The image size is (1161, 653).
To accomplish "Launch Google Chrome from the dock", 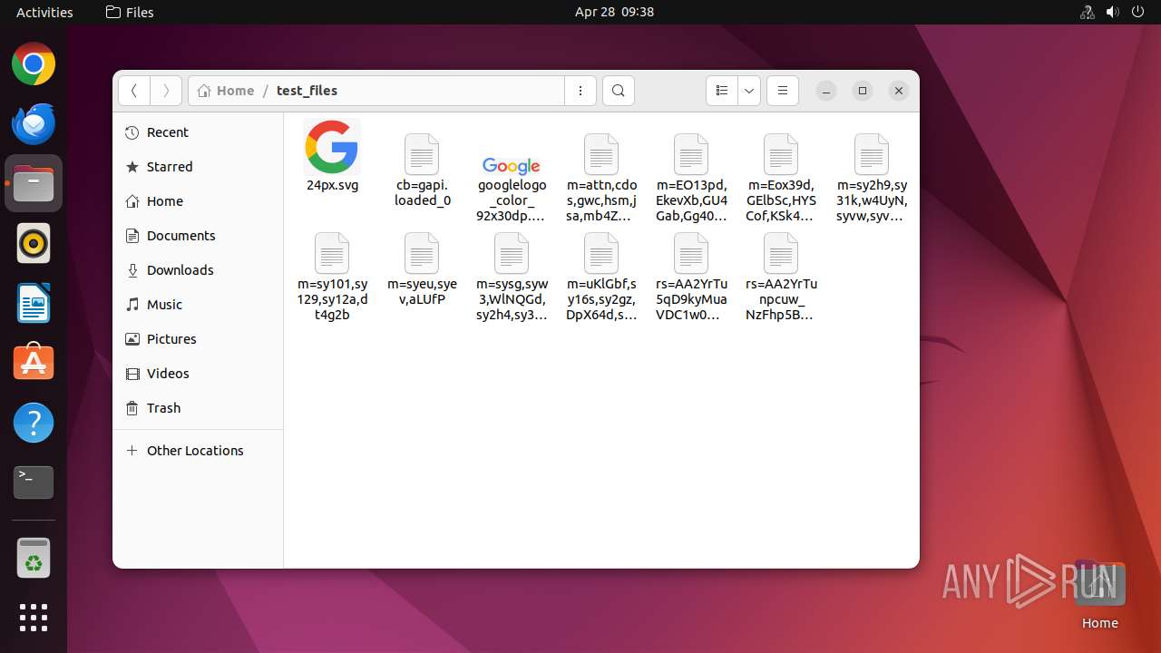I will (34, 64).
